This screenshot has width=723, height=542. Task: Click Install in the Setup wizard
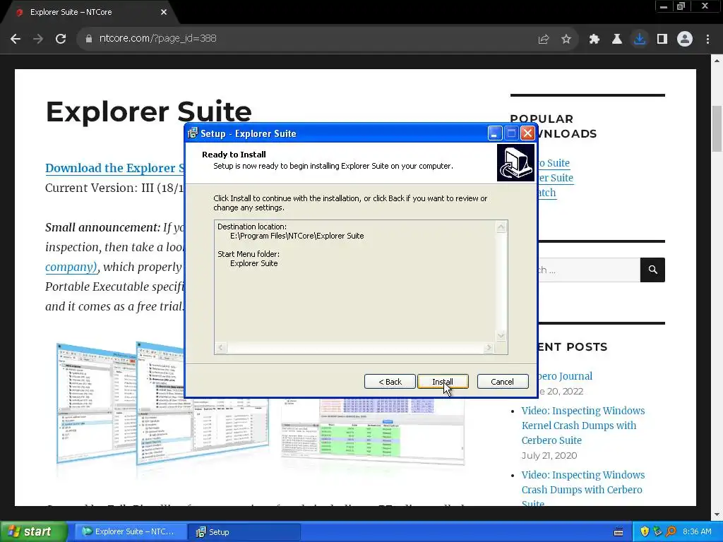tap(443, 382)
